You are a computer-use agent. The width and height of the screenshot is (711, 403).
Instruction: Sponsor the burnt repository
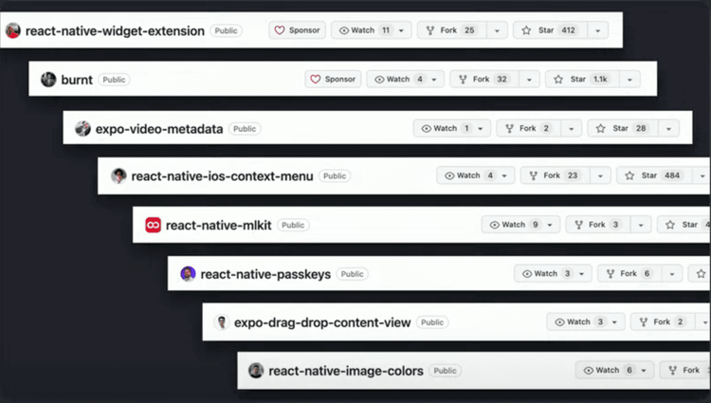(333, 80)
